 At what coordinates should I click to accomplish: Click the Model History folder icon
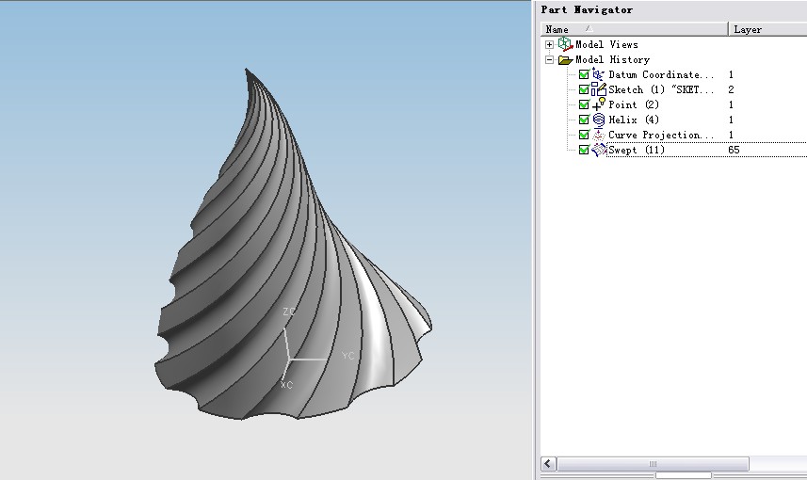click(x=565, y=60)
